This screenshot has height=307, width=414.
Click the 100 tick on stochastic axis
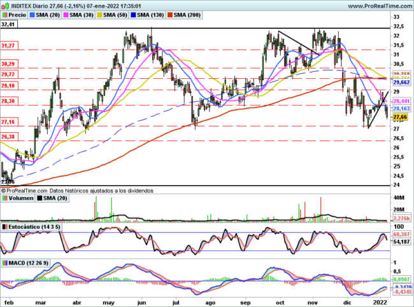coord(399,227)
